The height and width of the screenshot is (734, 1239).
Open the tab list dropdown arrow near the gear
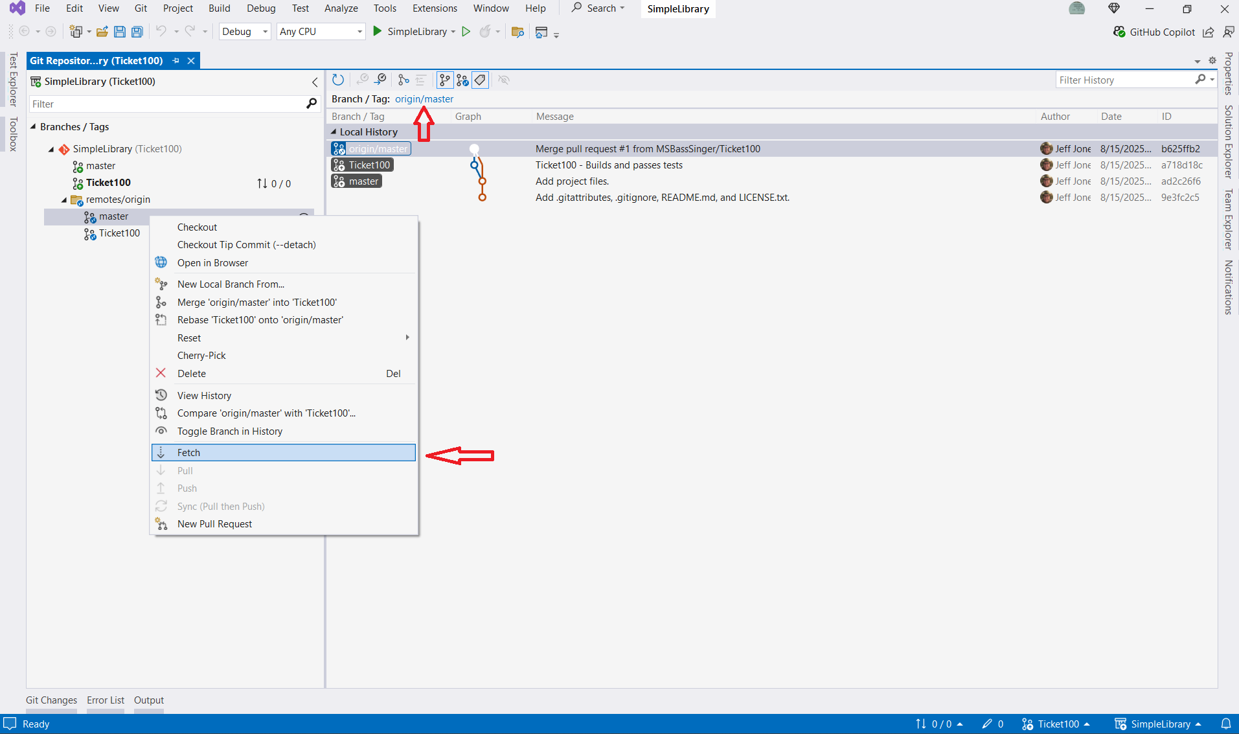pos(1198,61)
